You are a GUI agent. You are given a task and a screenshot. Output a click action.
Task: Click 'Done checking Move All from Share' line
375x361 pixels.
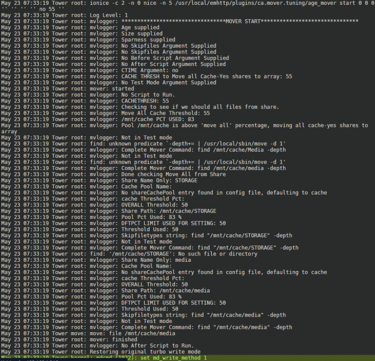[x=113, y=174]
